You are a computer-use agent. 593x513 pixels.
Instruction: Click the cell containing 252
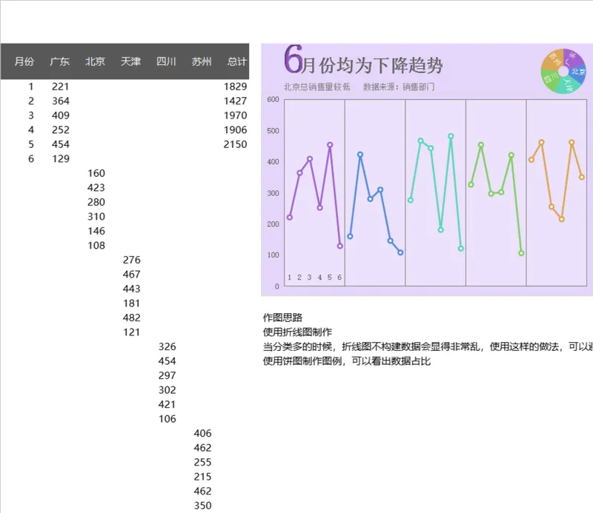61,130
